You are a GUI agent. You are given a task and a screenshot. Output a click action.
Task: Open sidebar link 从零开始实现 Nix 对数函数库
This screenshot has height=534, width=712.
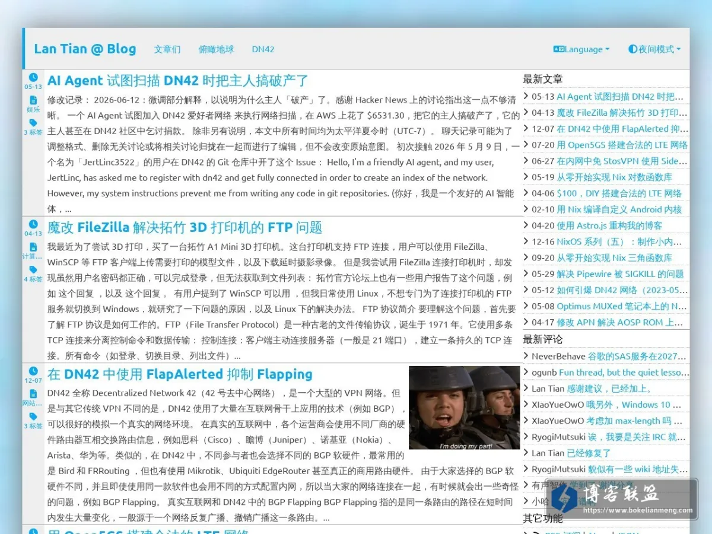click(x=615, y=177)
